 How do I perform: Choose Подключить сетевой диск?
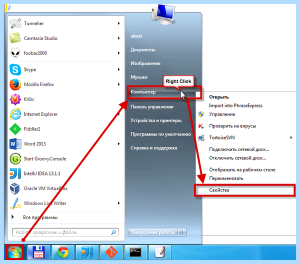tap(239, 149)
